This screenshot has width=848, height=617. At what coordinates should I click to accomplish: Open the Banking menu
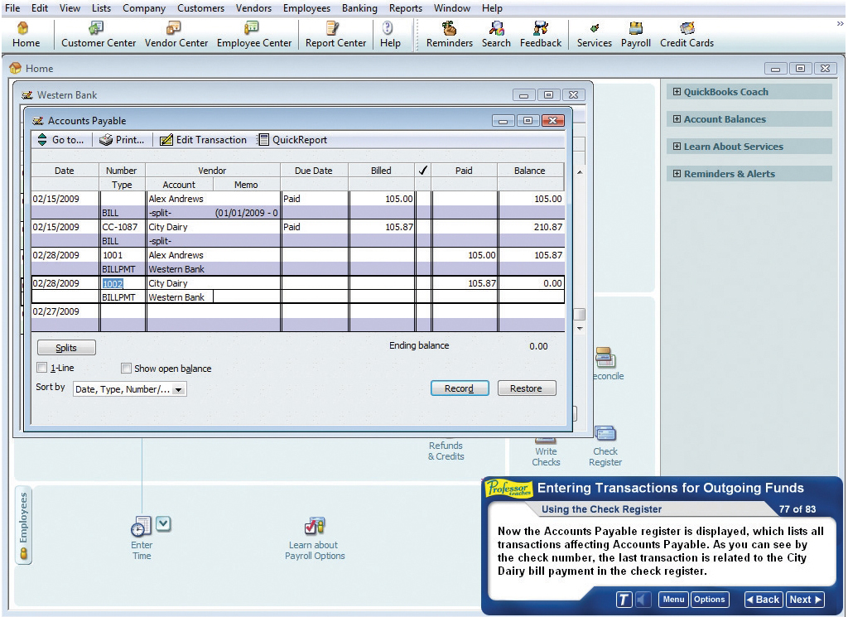point(359,8)
